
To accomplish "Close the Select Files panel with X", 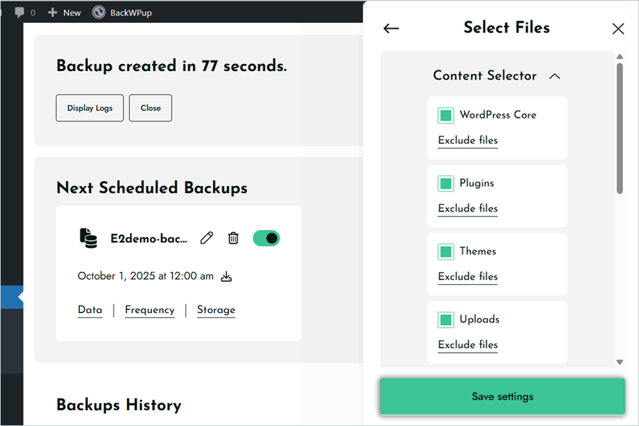I will tap(618, 28).
